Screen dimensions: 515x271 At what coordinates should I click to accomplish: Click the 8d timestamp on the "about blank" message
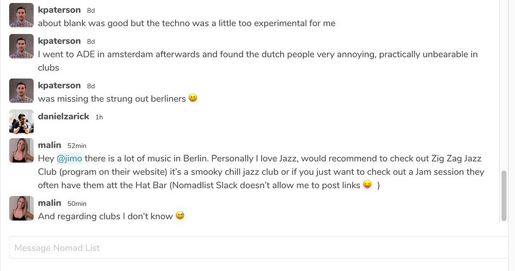[x=91, y=11]
